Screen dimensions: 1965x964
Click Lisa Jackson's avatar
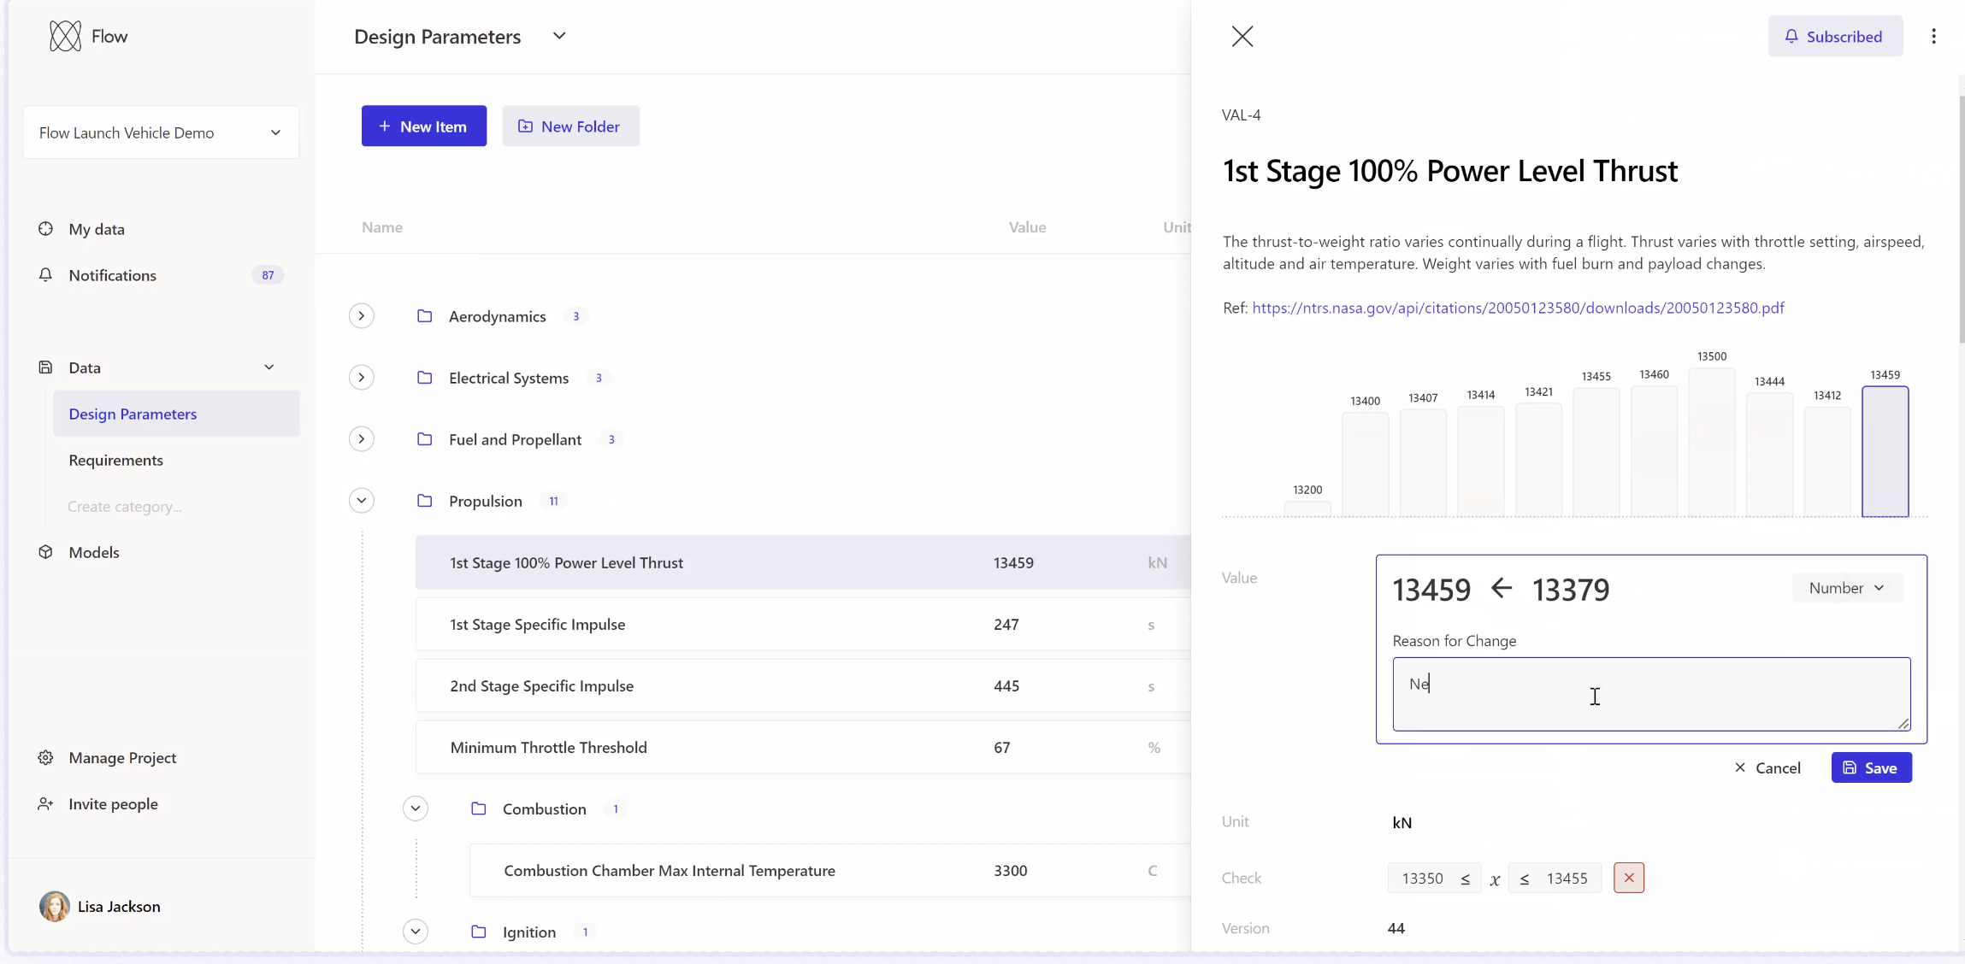coord(55,907)
